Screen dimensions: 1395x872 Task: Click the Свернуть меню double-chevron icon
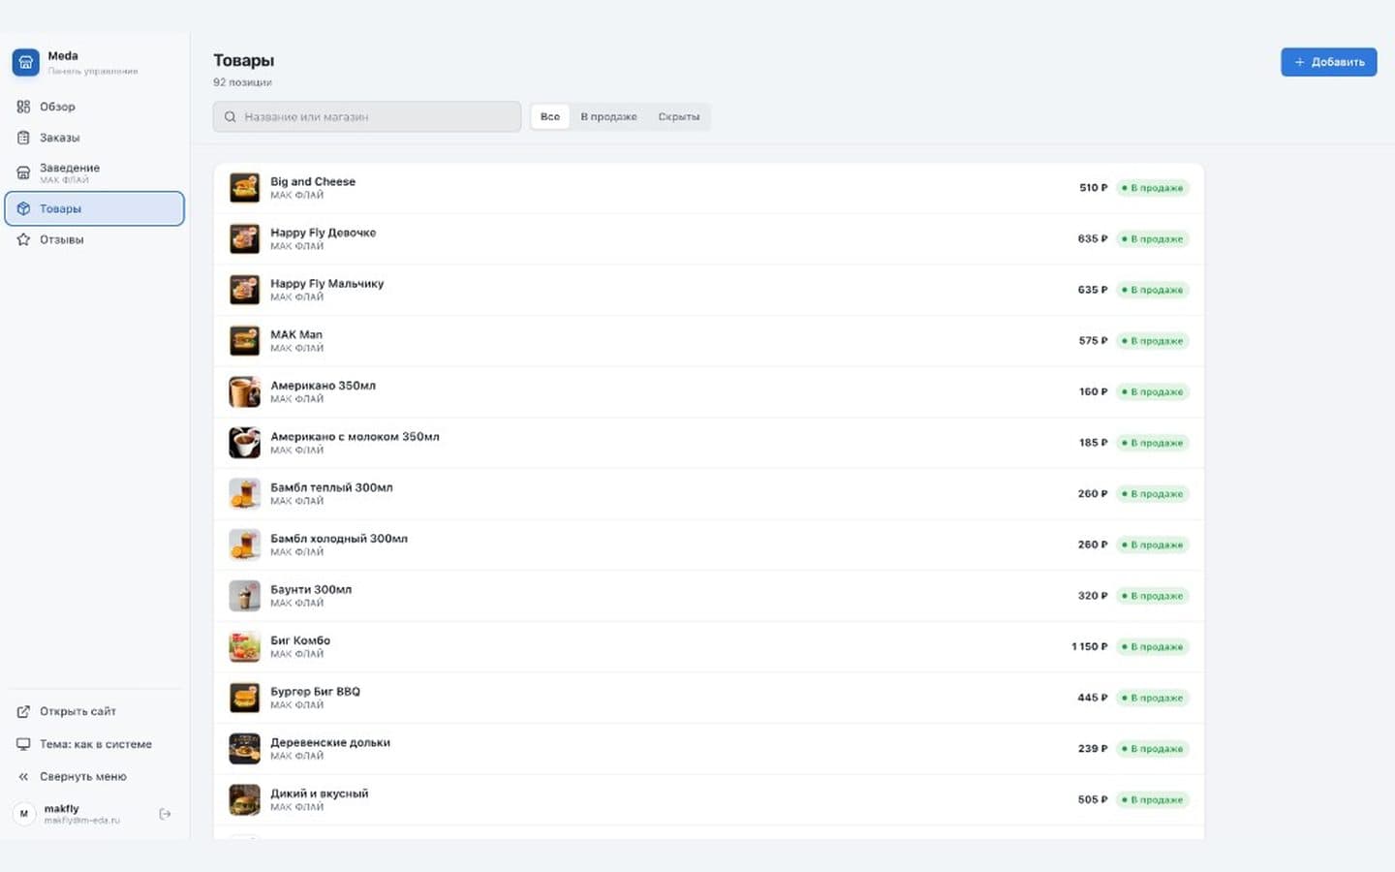click(x=23, y=776)
